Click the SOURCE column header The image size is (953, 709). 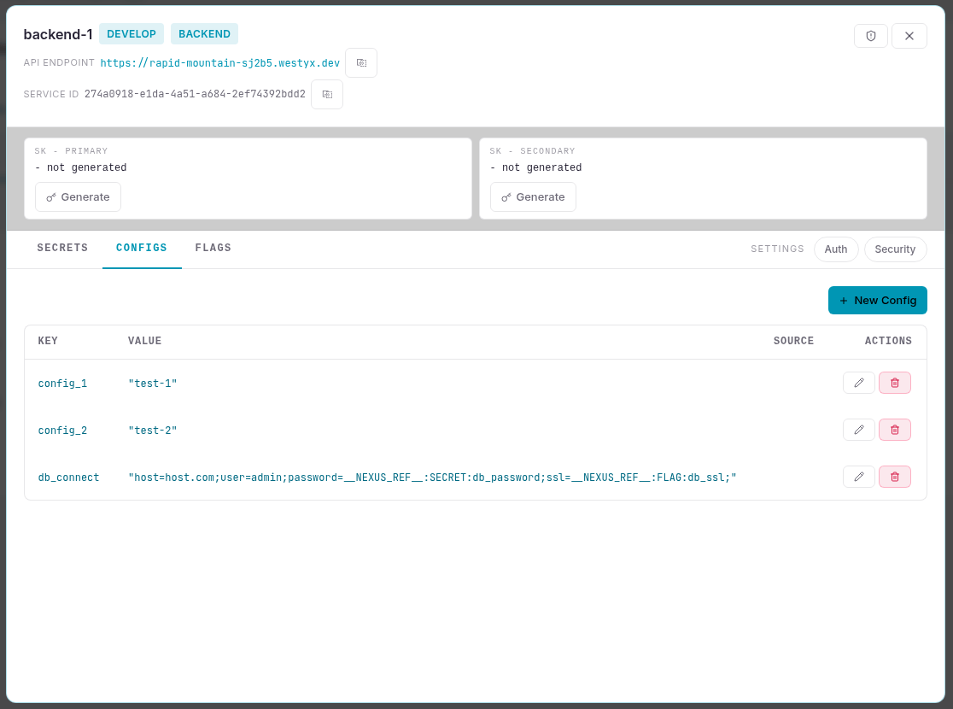[x=793, y=341]
